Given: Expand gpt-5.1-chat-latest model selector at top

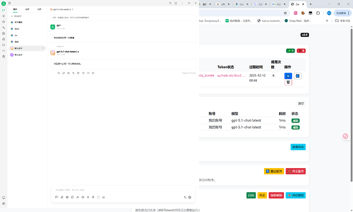Looking at the screenshot, I should 62,9.
